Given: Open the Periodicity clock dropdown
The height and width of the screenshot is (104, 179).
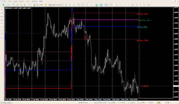Looking at the screenshot, I should tap(101, 5).
